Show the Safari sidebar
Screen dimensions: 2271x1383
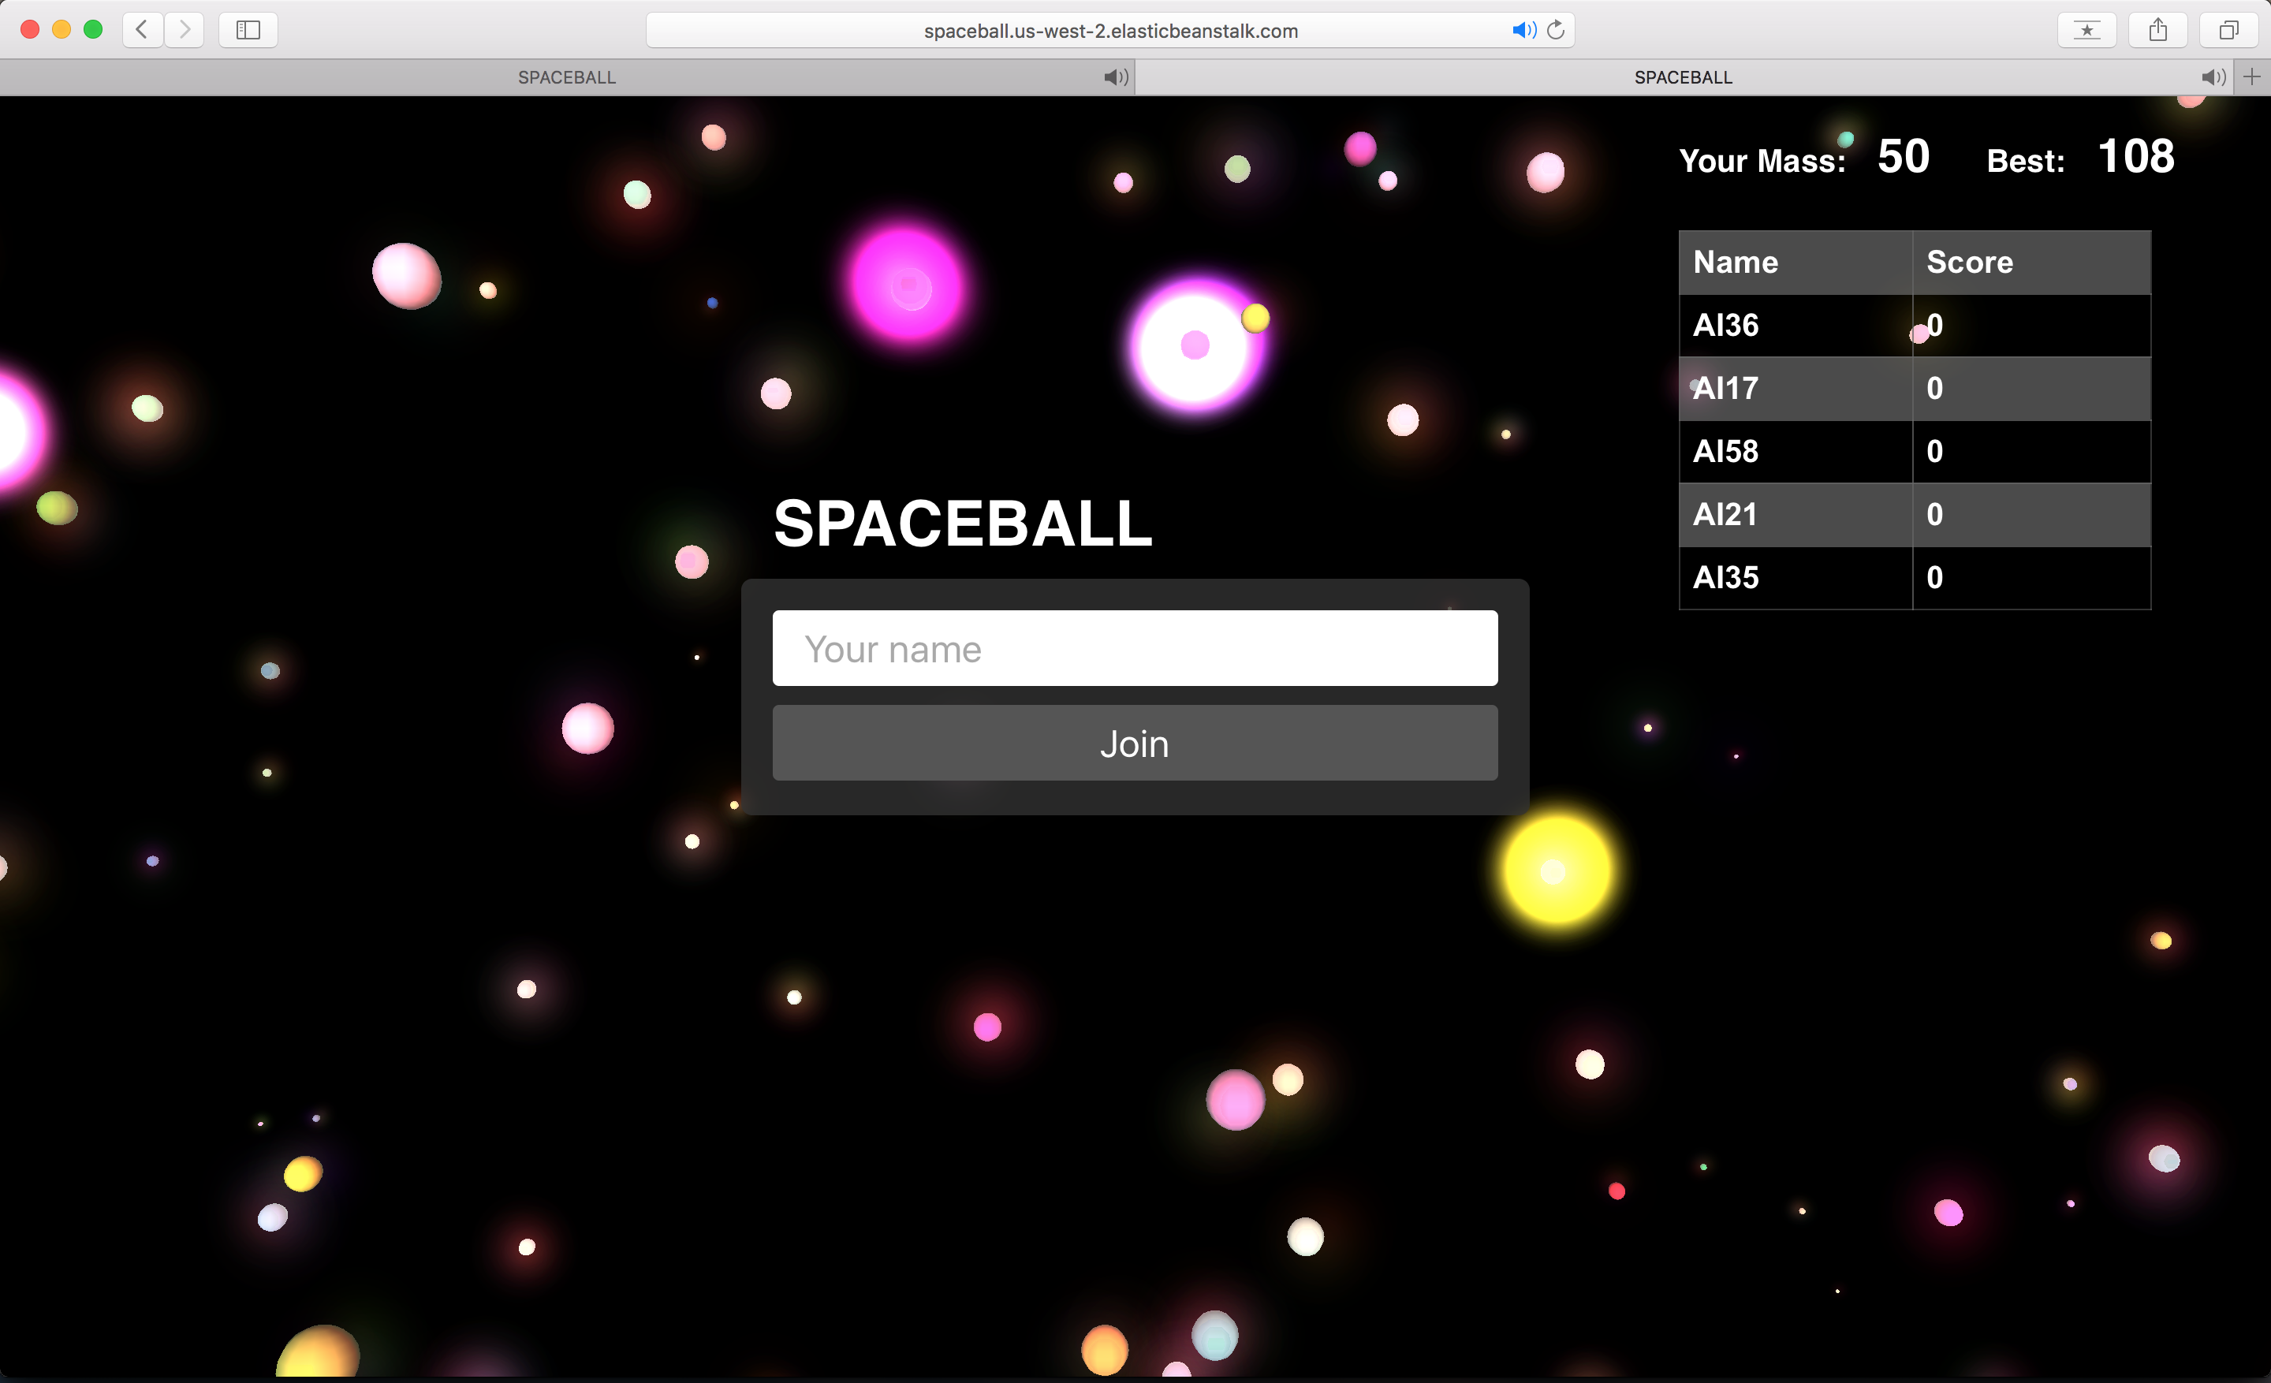248,29
